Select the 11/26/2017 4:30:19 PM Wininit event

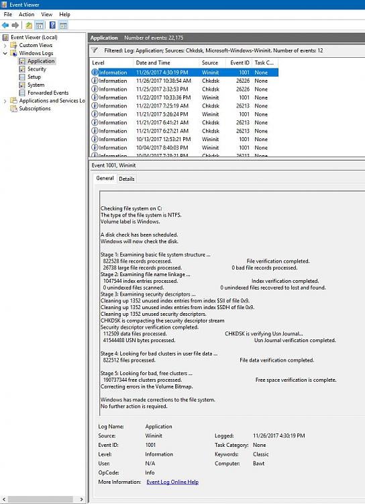(184, 73)
